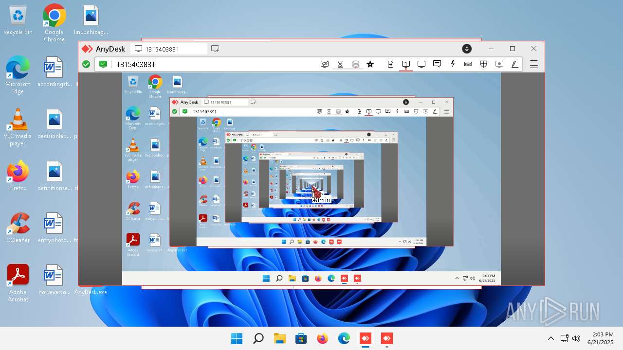Click the AnyDesk logo in title bar
Image resolution: width=623 pixels, height=350 pixels.
pos(87,49)
